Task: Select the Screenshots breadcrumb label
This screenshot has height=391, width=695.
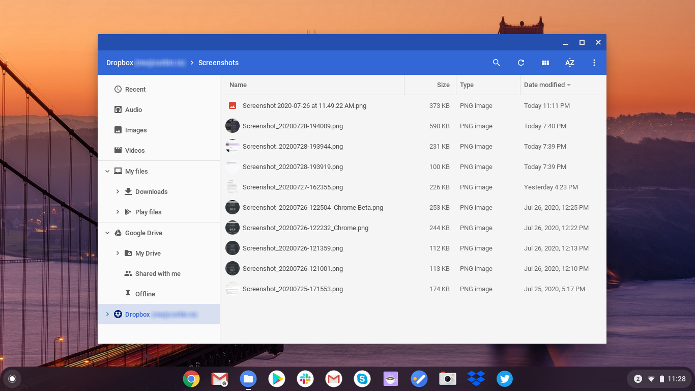Action: (x=218, y=63)
